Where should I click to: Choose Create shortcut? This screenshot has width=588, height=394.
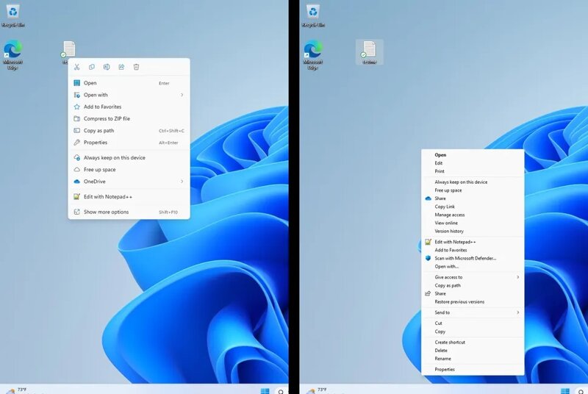(473, 343)
